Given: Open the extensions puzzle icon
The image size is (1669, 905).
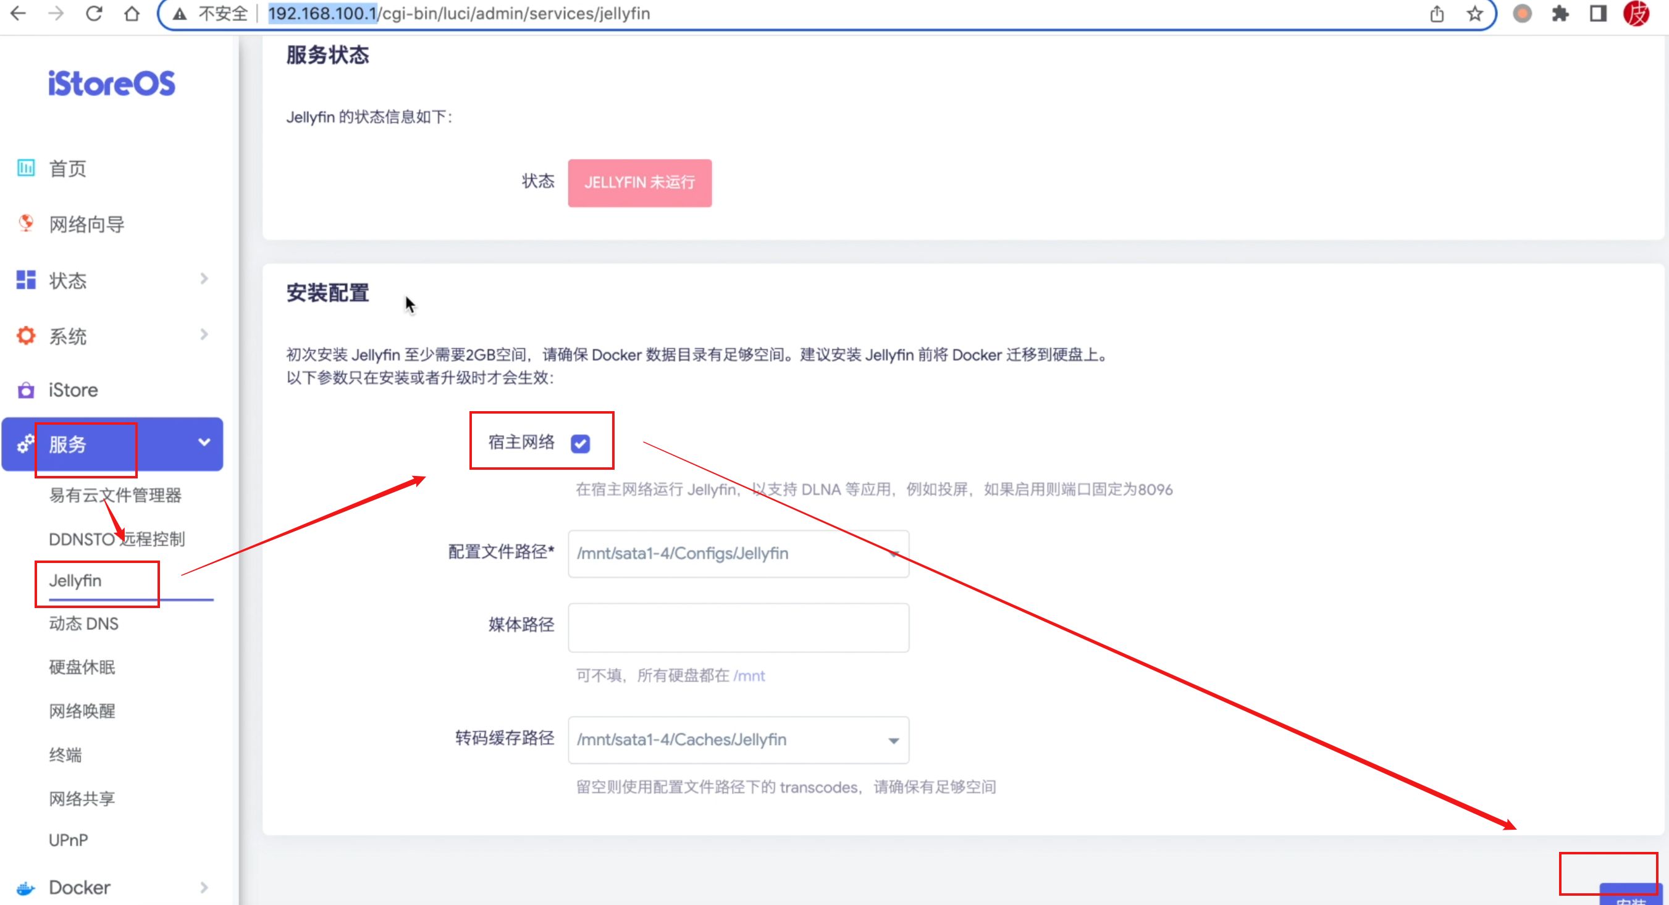Looking at the screenshot, I should (1560, 14).
